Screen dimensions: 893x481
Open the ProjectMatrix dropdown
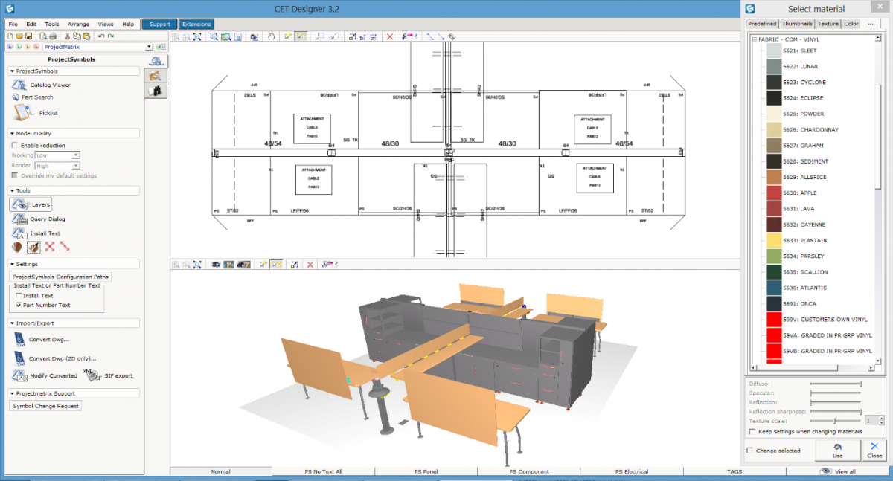tap(149, 47)
